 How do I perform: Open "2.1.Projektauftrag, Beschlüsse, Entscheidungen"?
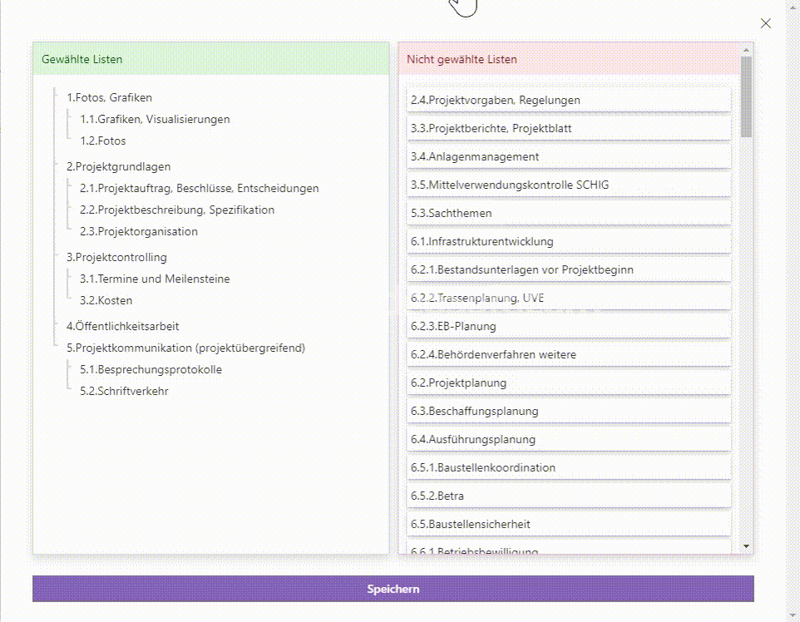204,188
